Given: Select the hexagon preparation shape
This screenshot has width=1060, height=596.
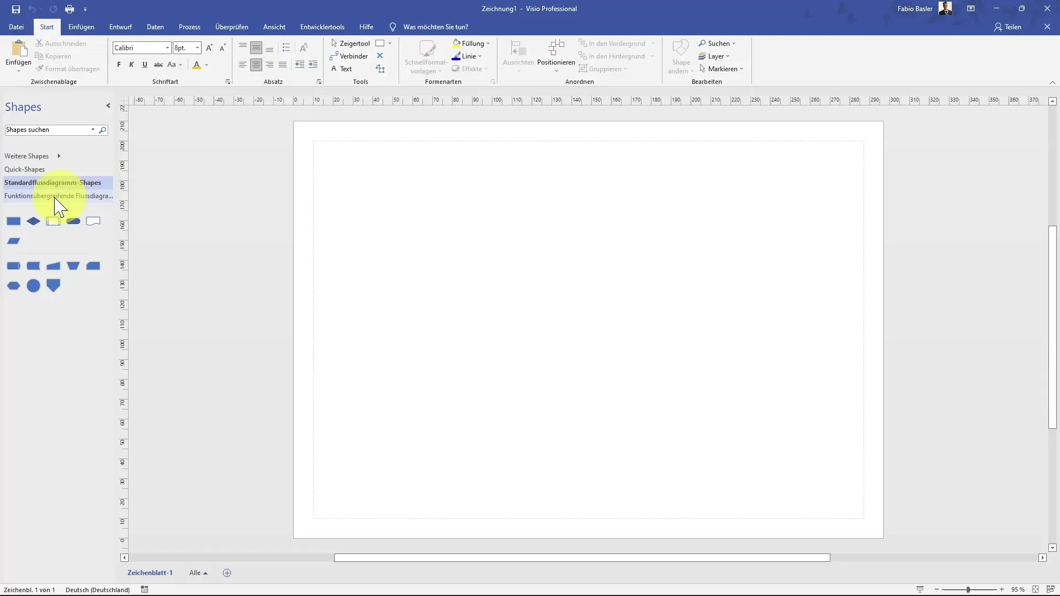Looking at the screenshot, I should (x=13, y=286).
